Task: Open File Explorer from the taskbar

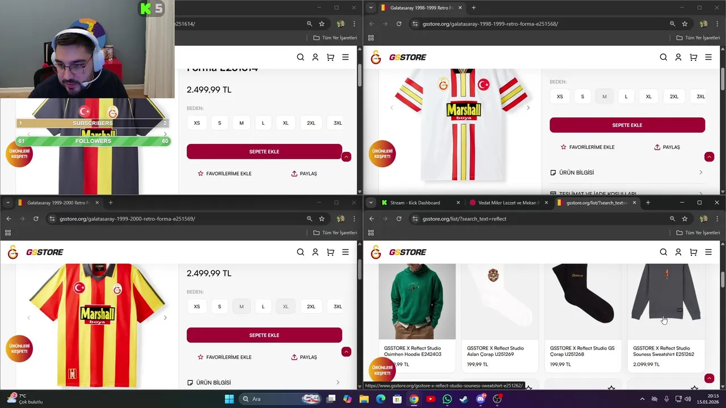Action: [x=364, y=399]
